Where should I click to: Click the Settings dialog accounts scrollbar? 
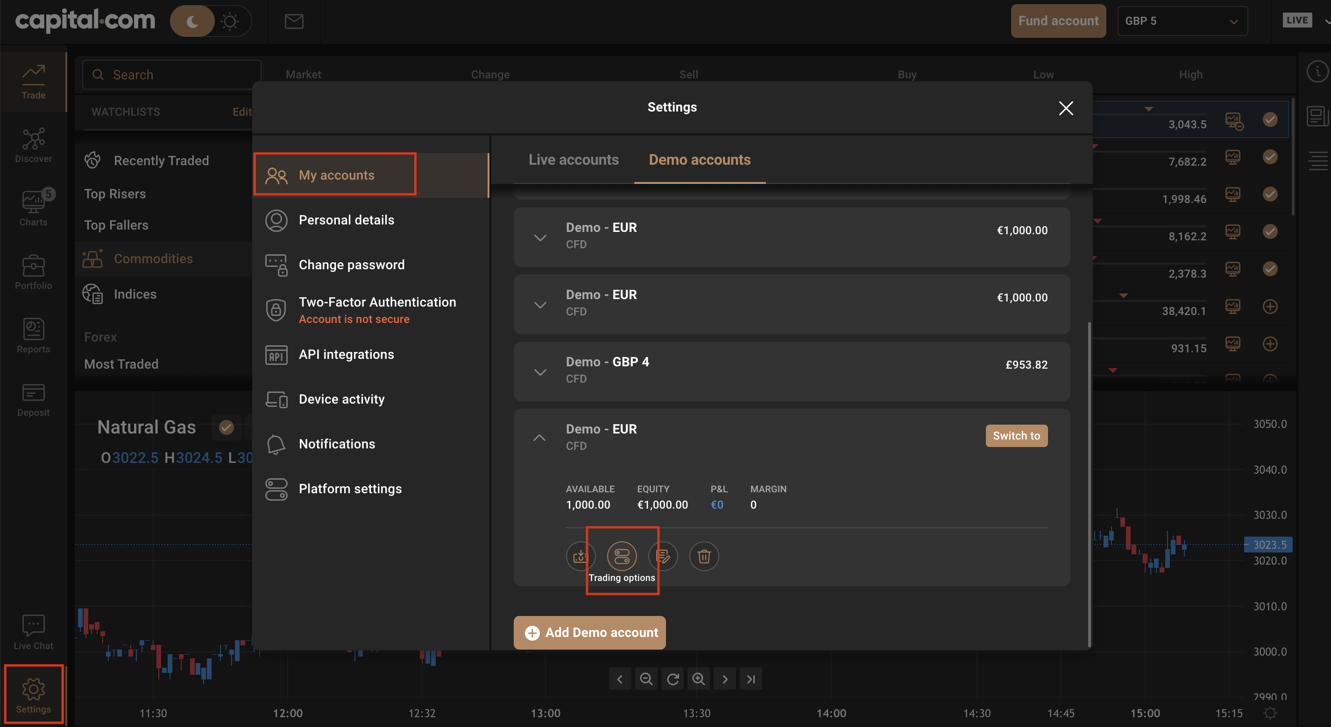click(1089, 484)
